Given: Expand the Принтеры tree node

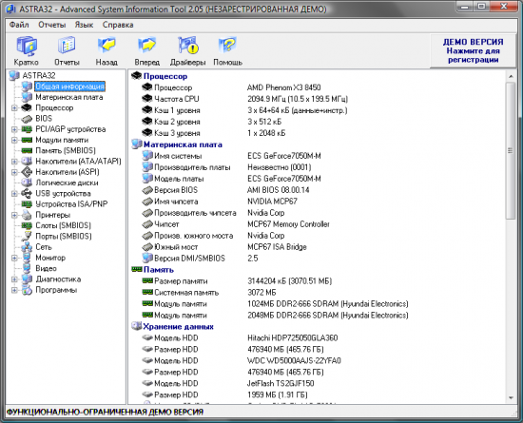Looking at the screenshot, I should pos(14,215).
